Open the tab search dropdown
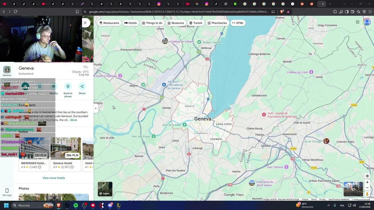The image size is (374, 210). [344, 4]
